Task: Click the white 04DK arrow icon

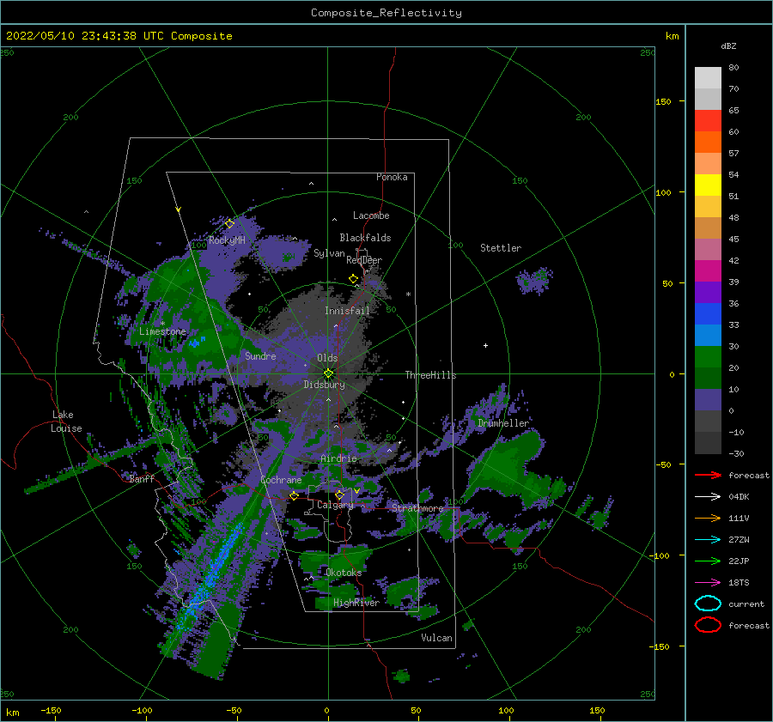Action: click(x=708, y=497)
